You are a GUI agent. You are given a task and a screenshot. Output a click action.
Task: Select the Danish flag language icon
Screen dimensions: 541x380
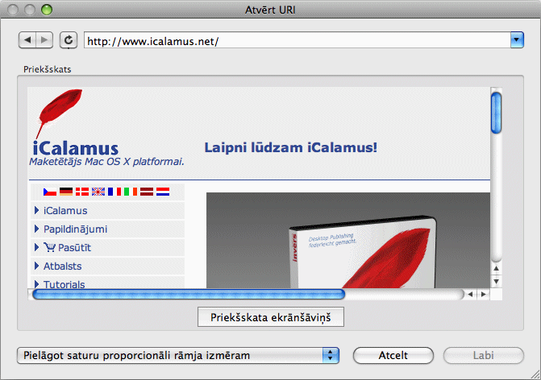pos(82,192)
